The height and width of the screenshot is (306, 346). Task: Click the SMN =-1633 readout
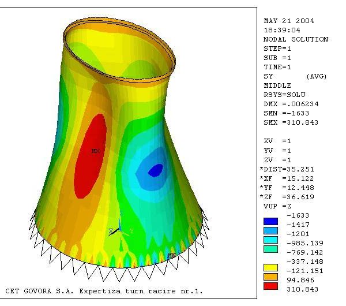[286, 113]
